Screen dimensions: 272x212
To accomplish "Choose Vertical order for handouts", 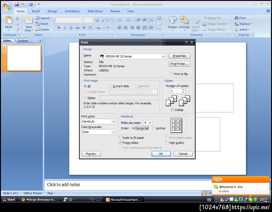I will coord(154,128).
